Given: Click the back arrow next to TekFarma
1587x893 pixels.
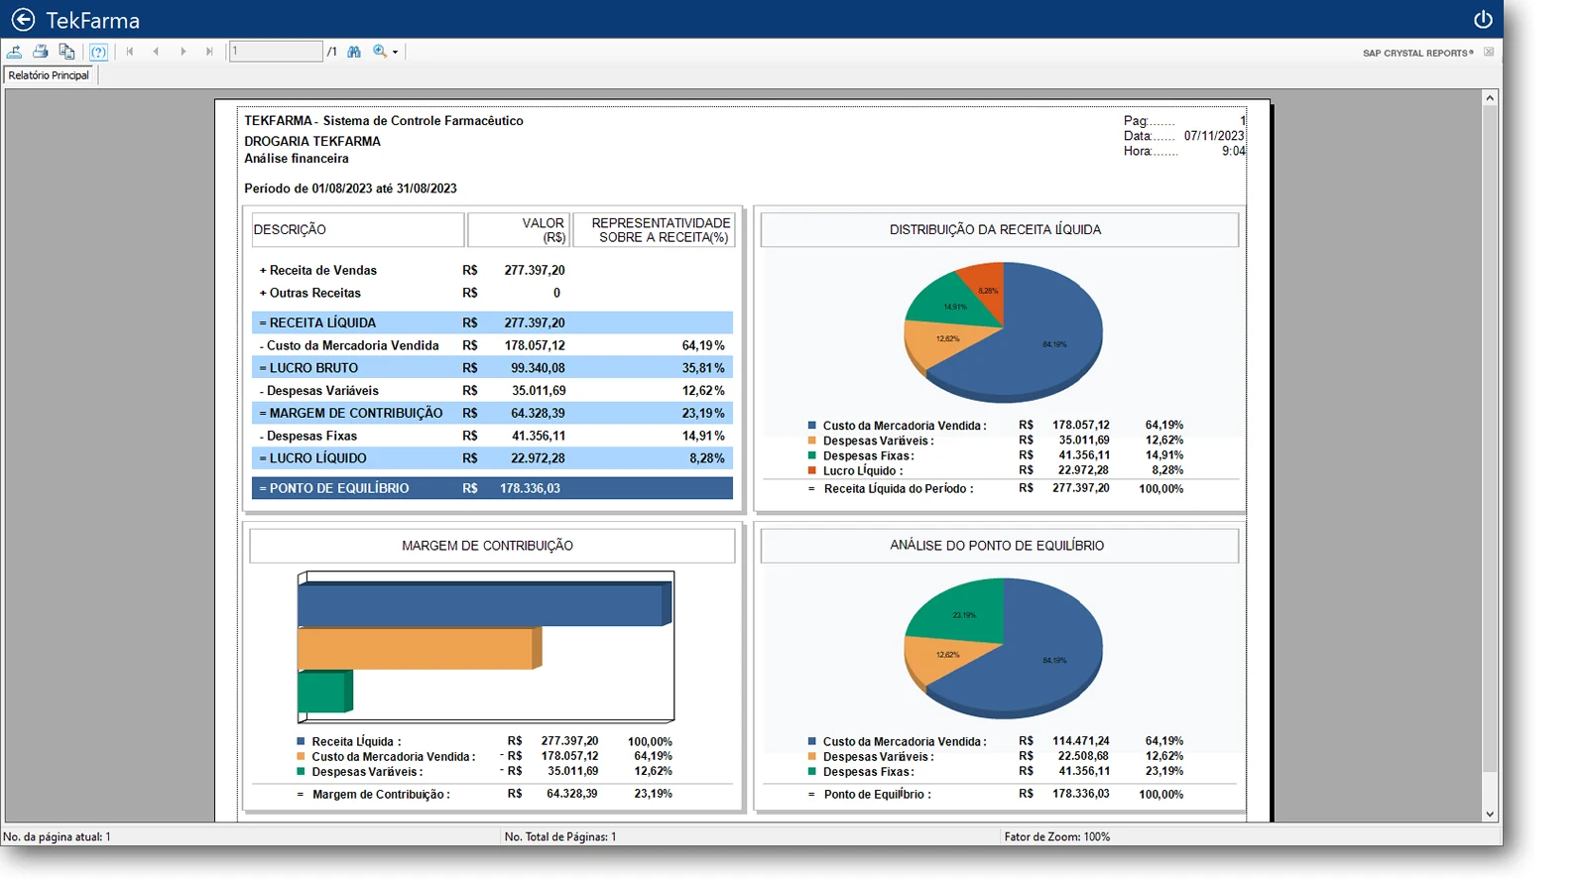Looking at the screenshot, I should pos(23,20).
